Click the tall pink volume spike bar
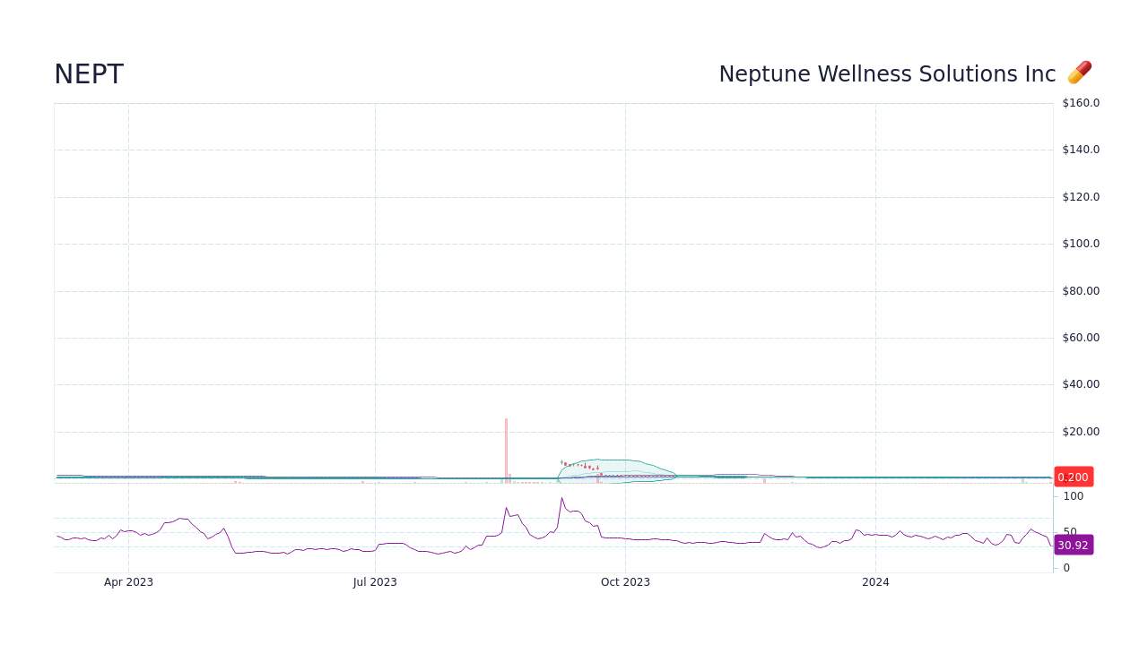This screenshot has height=645, width=1148. (x=506, y=451)
